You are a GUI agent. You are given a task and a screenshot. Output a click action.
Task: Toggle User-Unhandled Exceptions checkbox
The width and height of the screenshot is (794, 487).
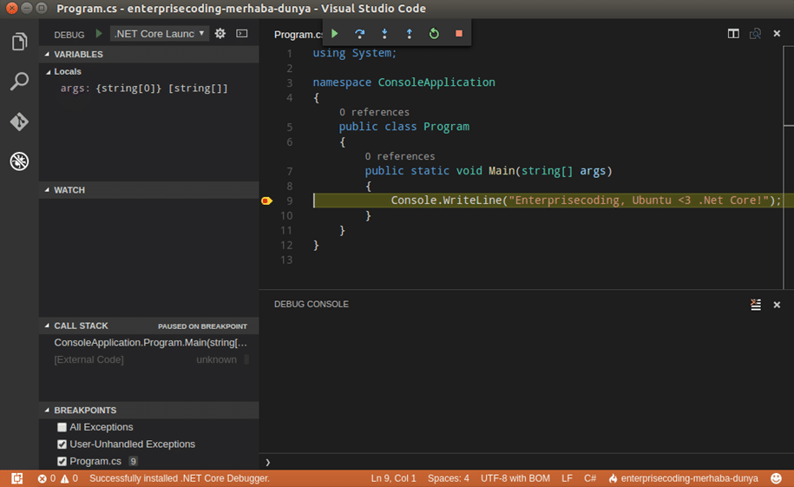click(x=62, y=444)
